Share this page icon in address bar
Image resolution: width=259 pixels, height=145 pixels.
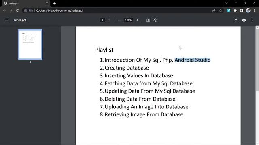coord(214,10)
